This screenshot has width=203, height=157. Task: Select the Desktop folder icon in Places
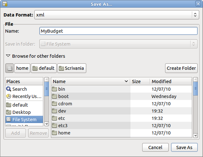coord(9,112)
